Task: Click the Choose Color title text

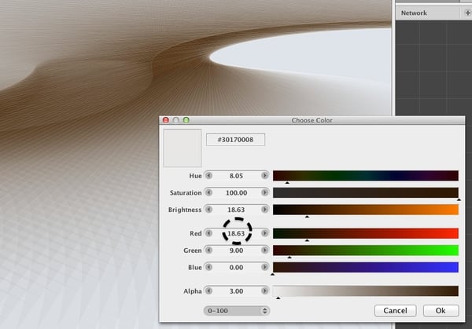Action: (x=312, y=120)
